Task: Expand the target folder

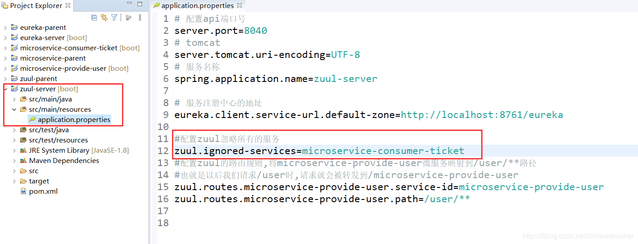Action: (14, 181)
